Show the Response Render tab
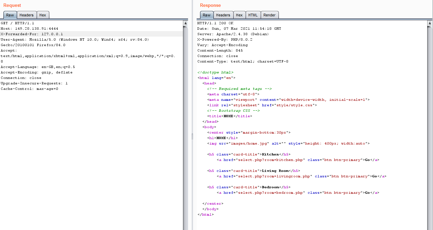This screenshot has width=433, height=230. click(x=270, y=15)
